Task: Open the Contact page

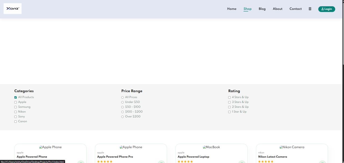Action: 296,9
